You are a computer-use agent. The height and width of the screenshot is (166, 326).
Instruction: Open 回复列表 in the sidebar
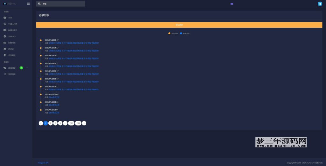click(12, 43)
